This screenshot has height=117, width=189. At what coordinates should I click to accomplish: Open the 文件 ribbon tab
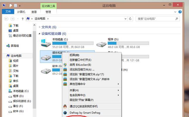pyautogui.click(x=8, y=12)
